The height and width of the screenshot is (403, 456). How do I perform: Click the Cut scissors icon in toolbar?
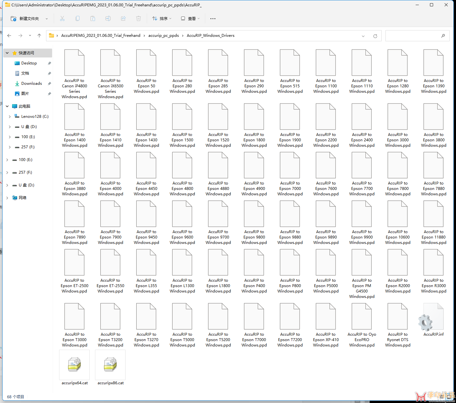click(x=62, y=18)
